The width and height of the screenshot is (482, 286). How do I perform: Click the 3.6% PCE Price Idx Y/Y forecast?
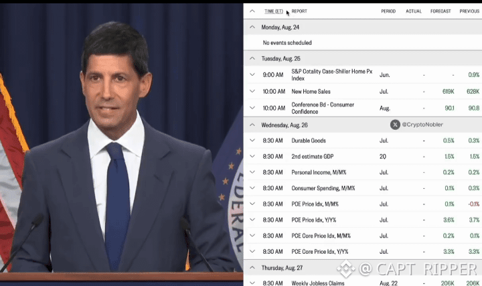(x=449, y=220)
